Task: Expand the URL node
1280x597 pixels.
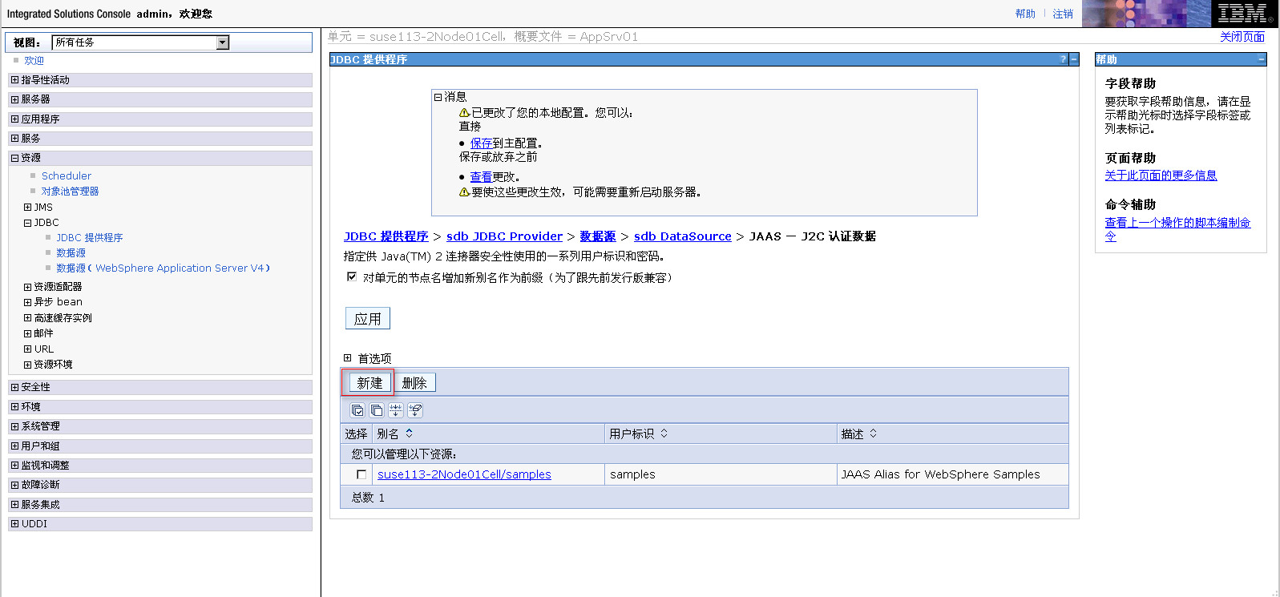Action: click(27, 349)
